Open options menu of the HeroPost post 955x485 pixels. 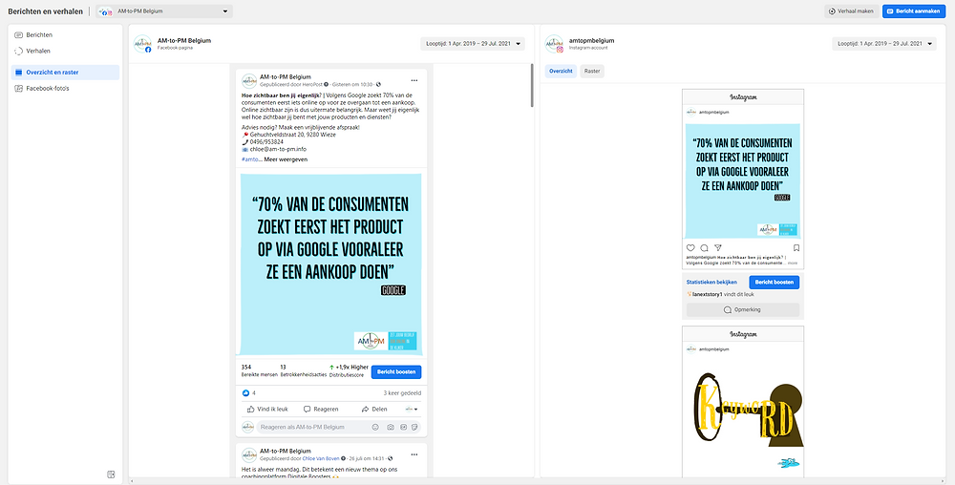[414, 80]
